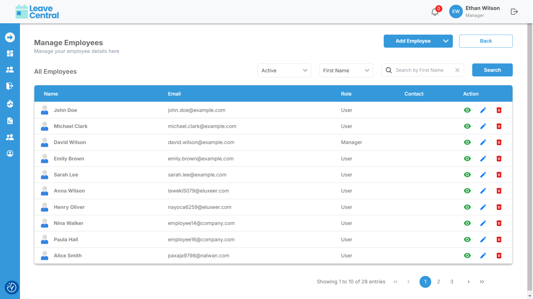Click the Search button
Viewport: 533px width, 299px height.
(x=492, y=70)
